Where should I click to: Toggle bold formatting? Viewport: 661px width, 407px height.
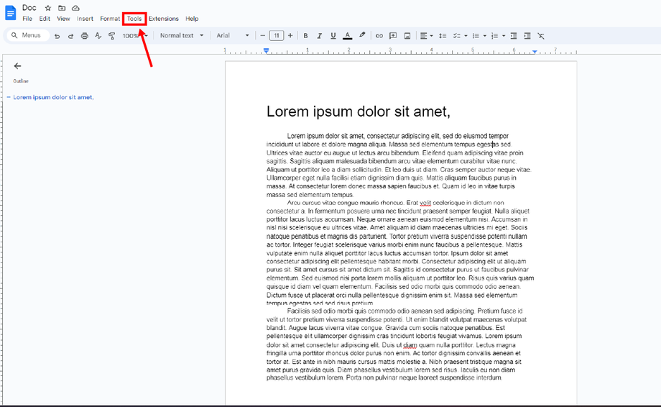(305, 36)
